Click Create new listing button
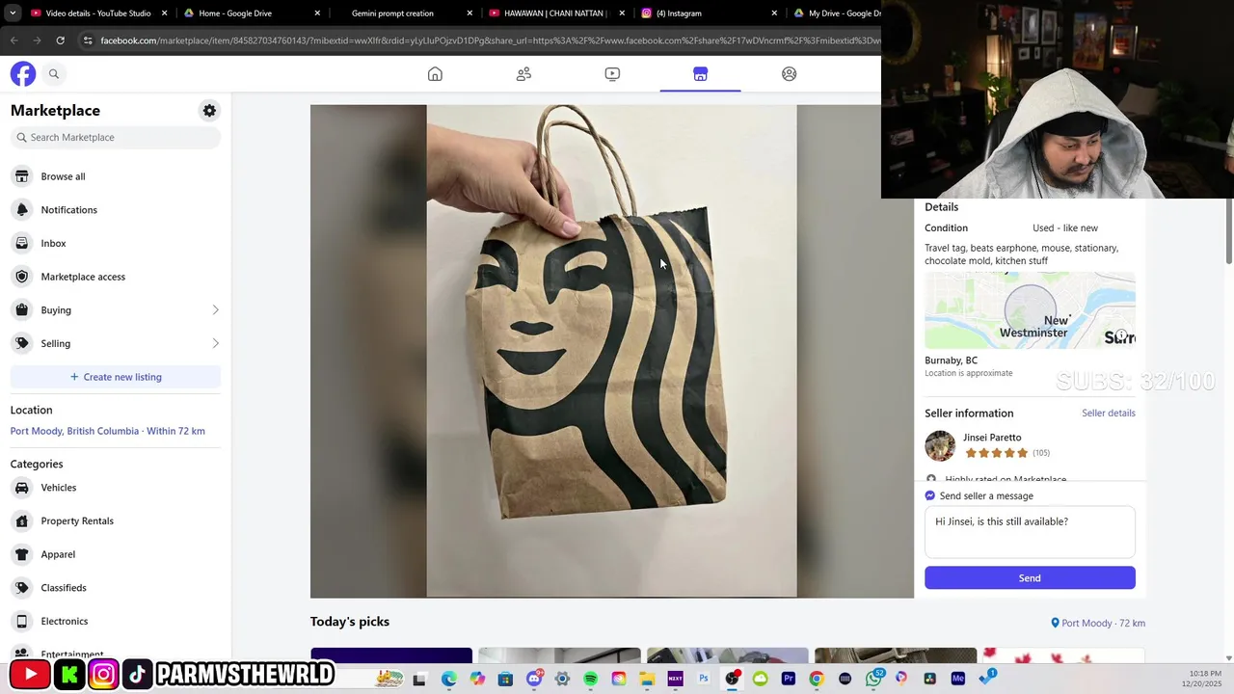Image resolution: width=1234 pixels, height=694 pixels. [116, 377]
